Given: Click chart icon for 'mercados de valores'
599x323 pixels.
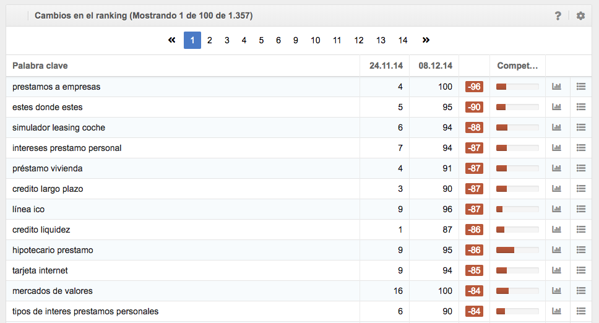Looking at the screenshot, I should point(556,291).
